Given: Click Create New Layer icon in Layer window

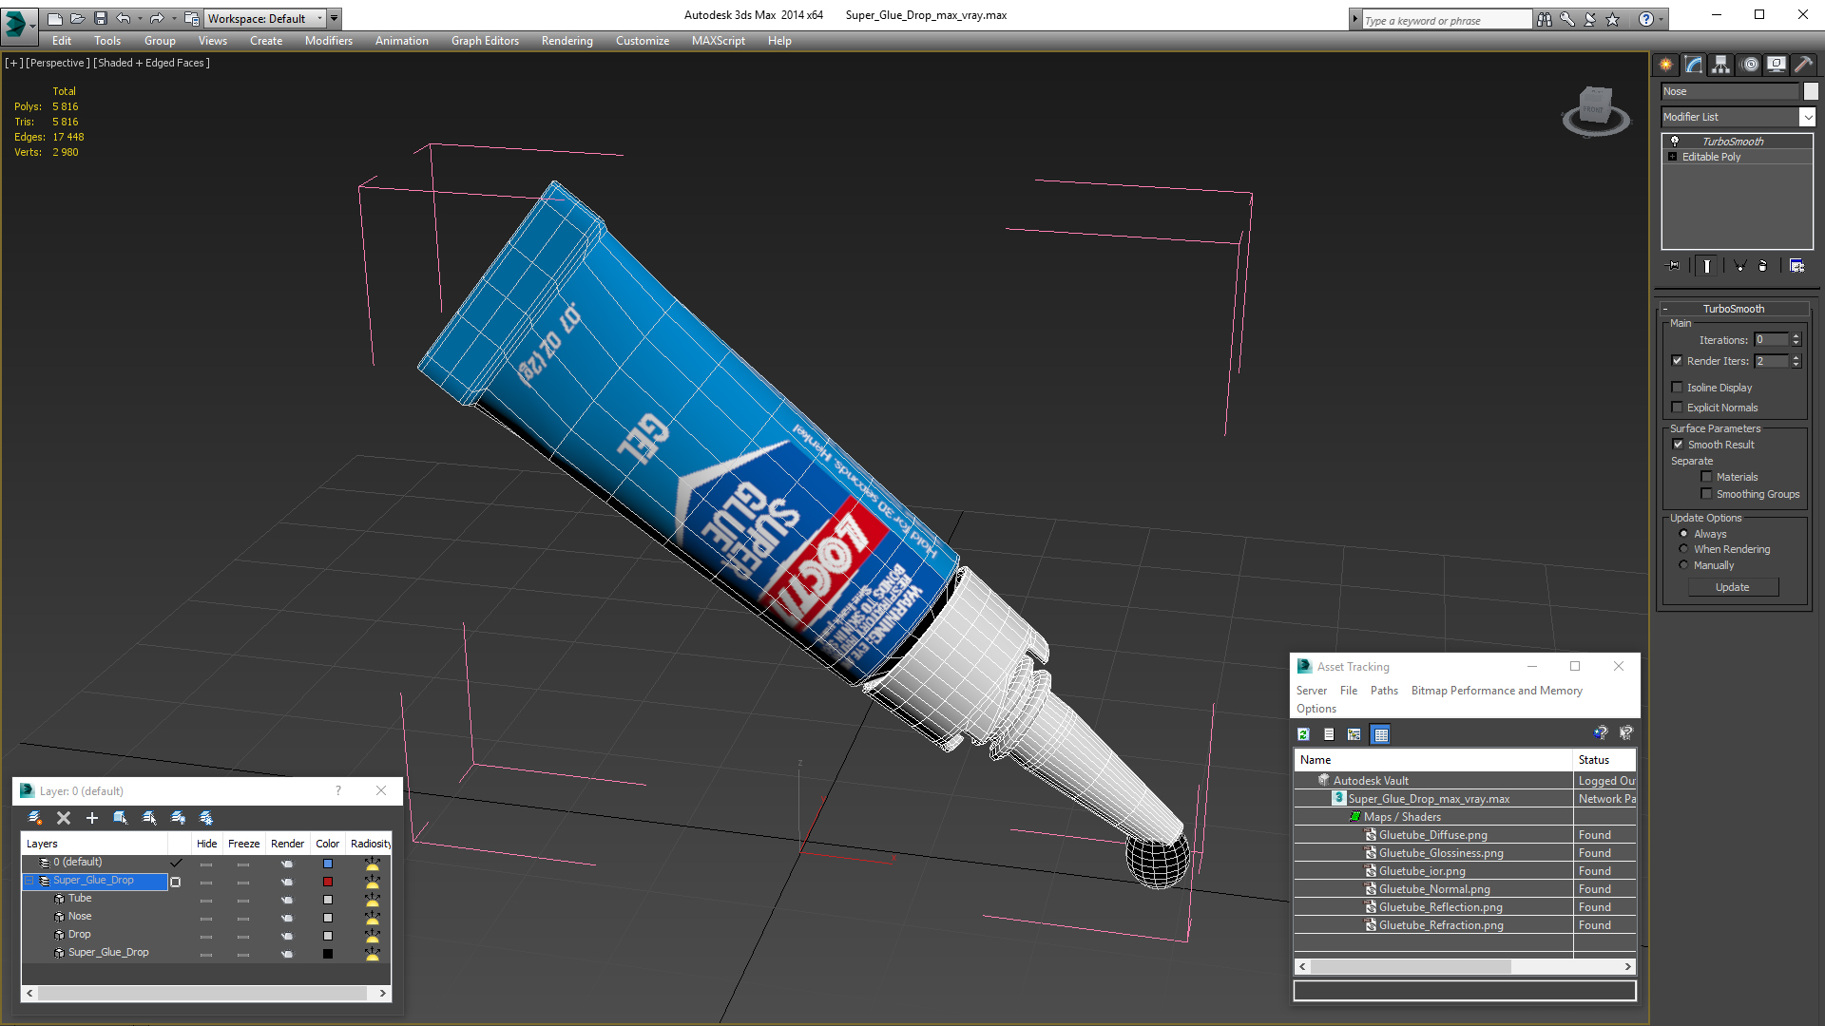Looking at the screenshot, I should pyautogui.click(x=35, y=818).
